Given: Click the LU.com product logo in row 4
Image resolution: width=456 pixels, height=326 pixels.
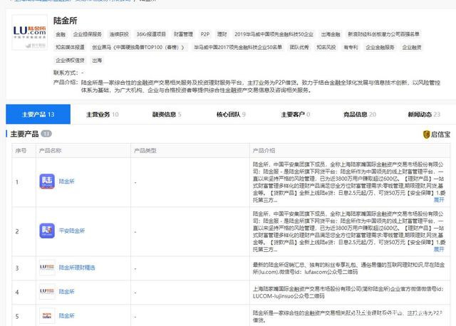Looking at the screenshot, I should pos(47,292).
